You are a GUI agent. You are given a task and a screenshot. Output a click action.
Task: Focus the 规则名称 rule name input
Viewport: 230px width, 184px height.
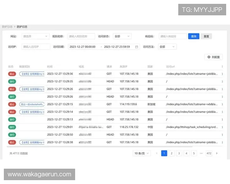pyautogui.click(x=81, y=36)
